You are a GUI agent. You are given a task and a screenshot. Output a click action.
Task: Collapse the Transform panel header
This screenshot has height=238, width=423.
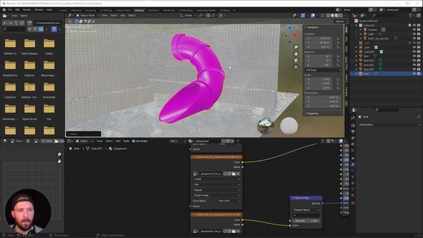[323, 27]
